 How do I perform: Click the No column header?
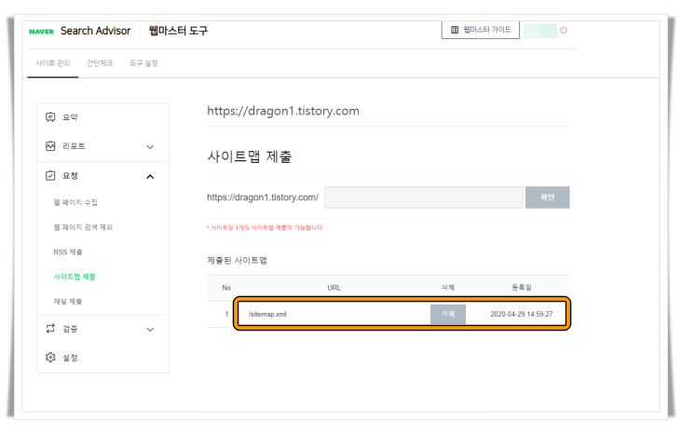click(x=226, y=288)
